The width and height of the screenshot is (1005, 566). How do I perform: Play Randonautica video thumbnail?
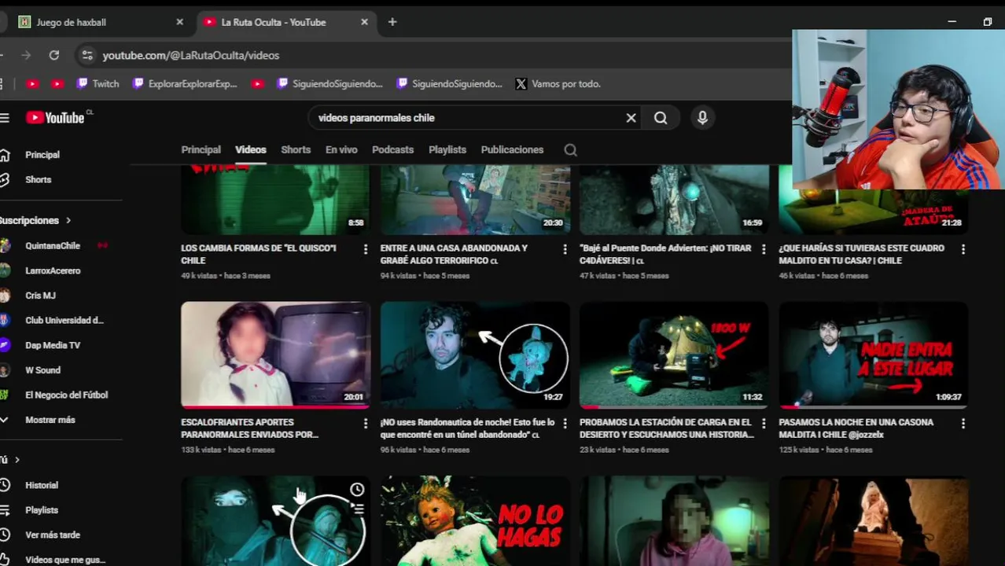(x=475, y=355)
